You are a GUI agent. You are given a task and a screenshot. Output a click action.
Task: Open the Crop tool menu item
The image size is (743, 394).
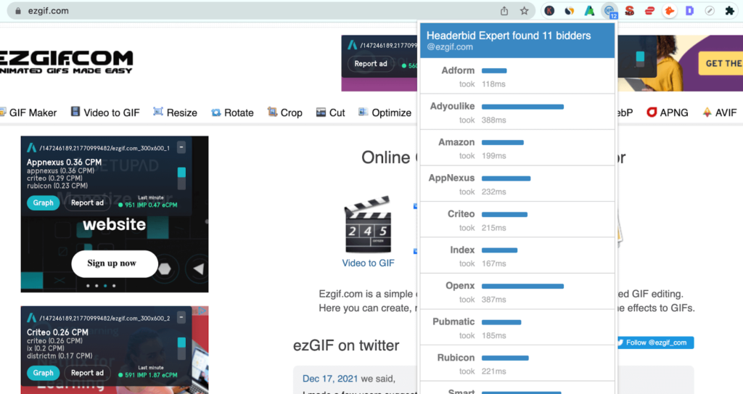point(284,112)
